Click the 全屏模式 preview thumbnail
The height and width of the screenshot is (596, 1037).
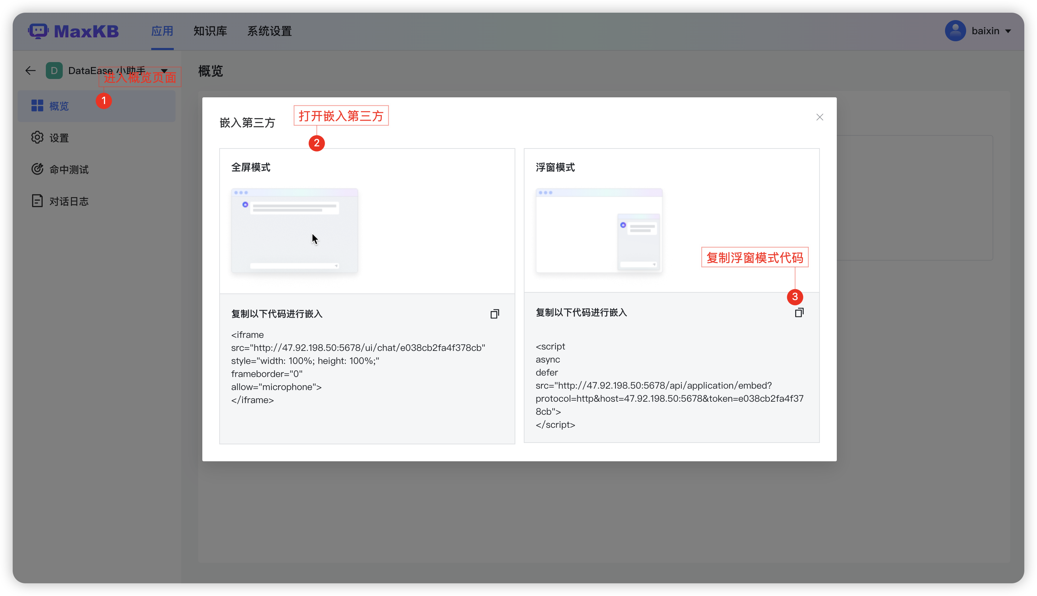[294, 230]
